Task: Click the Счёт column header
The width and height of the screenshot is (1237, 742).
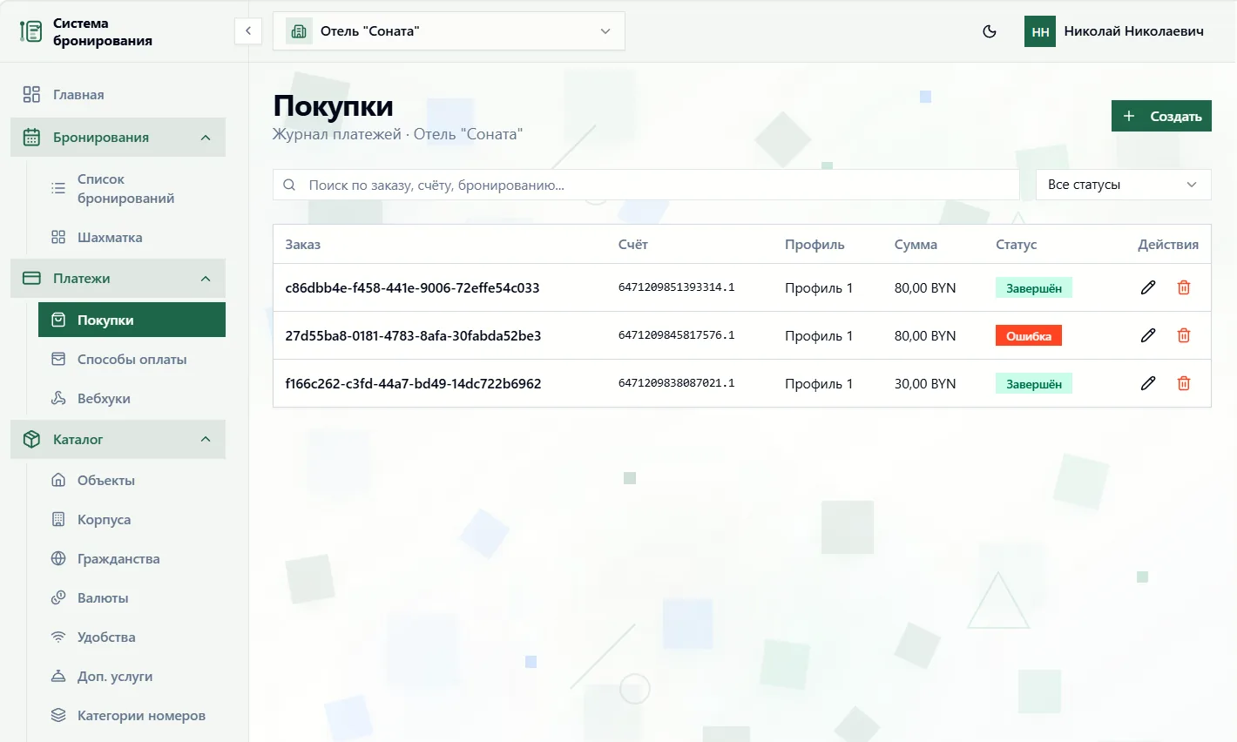Action: point(633,245)
